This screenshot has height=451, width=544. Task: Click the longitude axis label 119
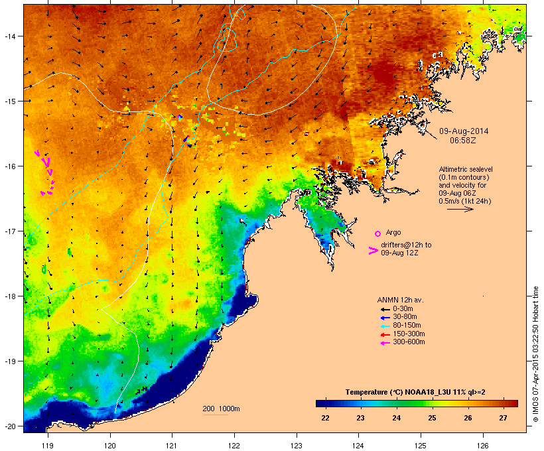coord(48,446)
